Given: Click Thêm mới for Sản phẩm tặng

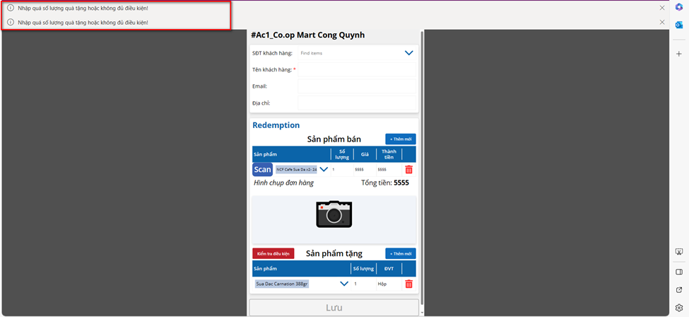Looking at the screenshot, I should tap(400, 253).
